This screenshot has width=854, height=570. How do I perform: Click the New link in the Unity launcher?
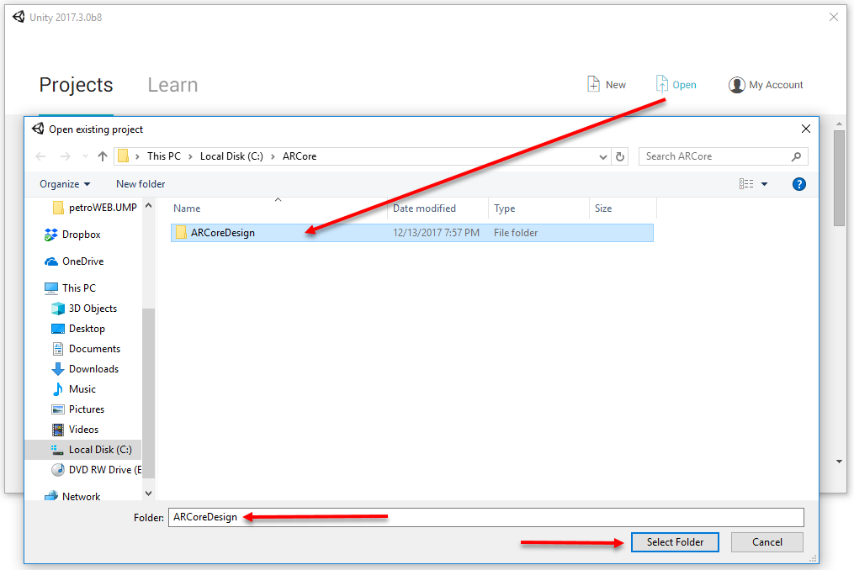pos(615,85)
